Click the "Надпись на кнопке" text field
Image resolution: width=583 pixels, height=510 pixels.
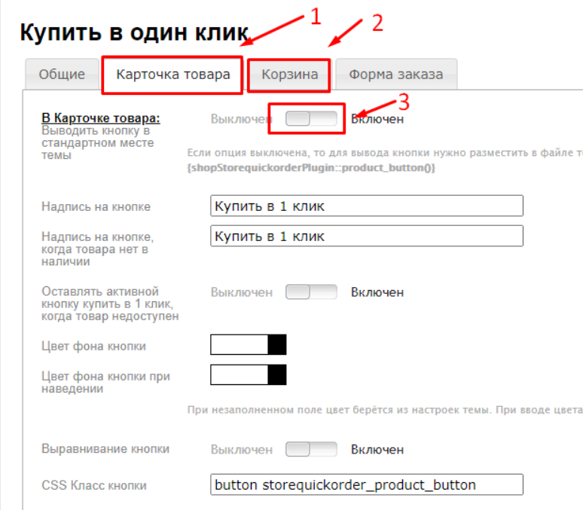click(366, 206)
